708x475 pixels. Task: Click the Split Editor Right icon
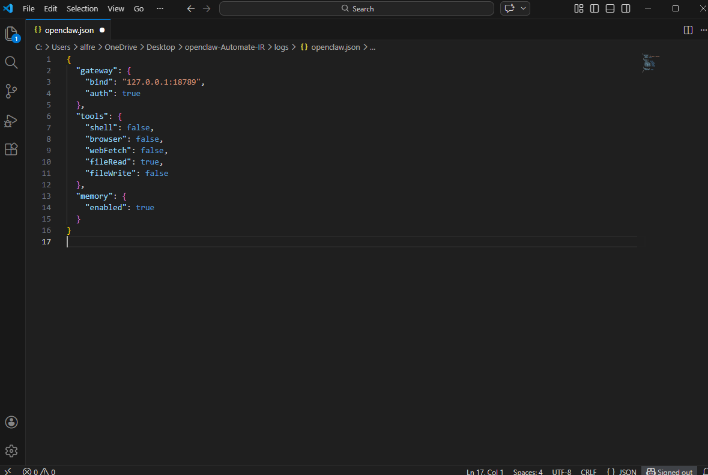point(688,30)
